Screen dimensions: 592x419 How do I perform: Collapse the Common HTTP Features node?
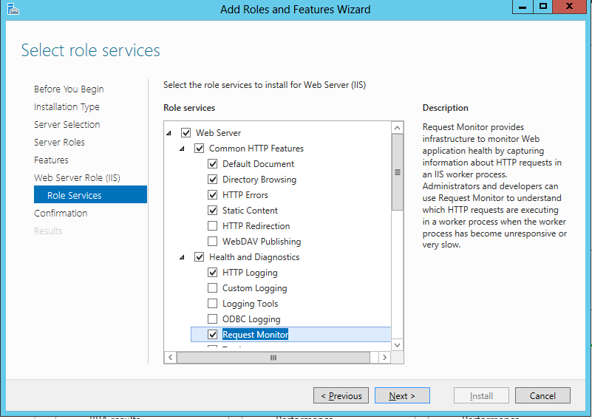(x=182, y=149)
